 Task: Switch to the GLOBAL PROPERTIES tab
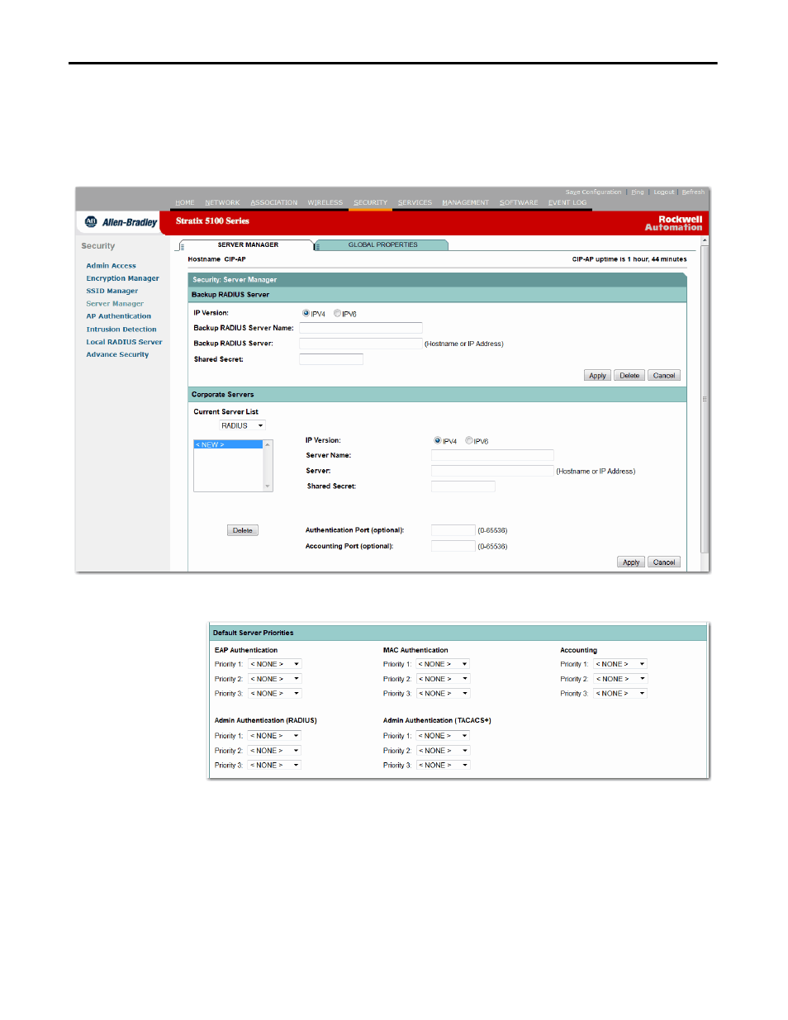(382, 244)
